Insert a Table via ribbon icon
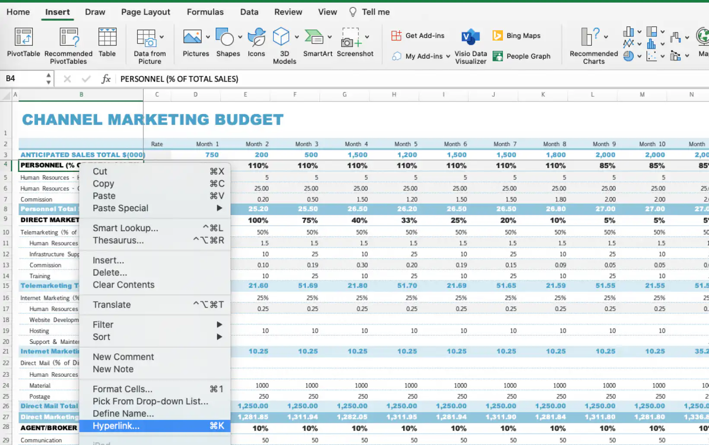Screen dimensions: 709x445 pyautogui.click(x=107, y=42)
